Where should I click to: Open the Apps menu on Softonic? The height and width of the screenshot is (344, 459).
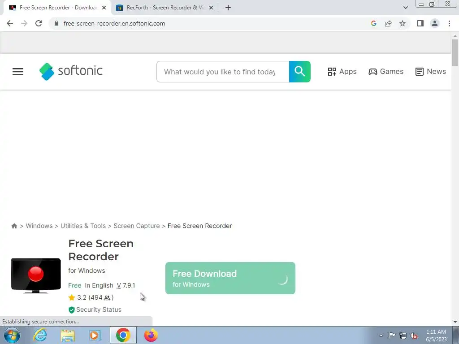pos(342,72)
